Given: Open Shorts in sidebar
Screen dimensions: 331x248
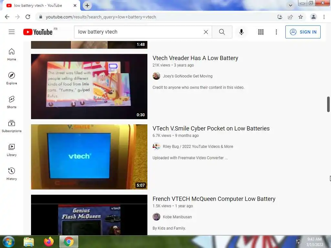Looking at the screenshot, I should [x=12, y=102].
